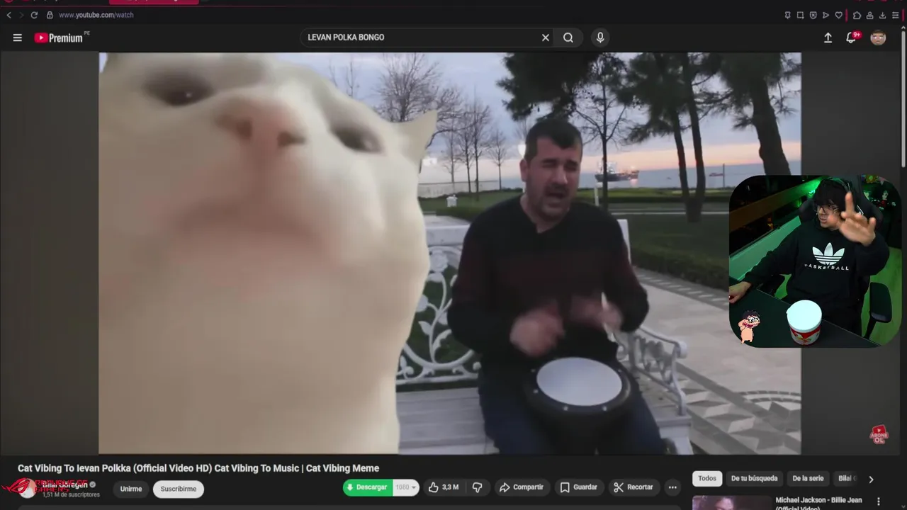Click the Suscribirme subscribe button
This screenshot has width=907, height=510.
[179, 489]
